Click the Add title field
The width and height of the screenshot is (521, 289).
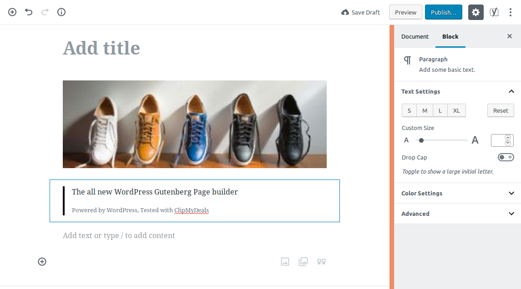[195, 48]
